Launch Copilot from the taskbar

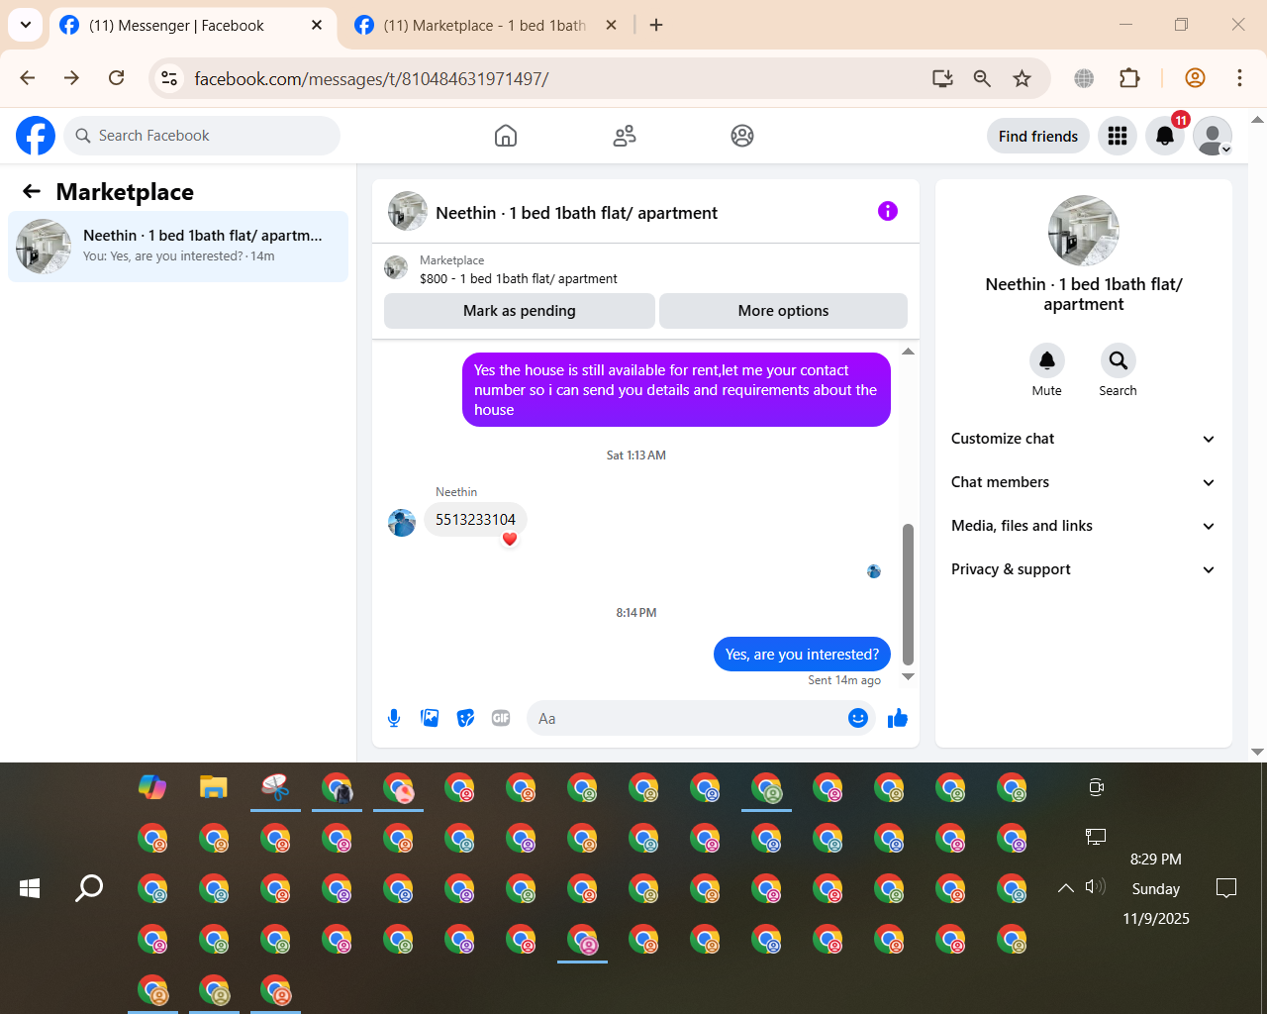[x=152, y=787]
